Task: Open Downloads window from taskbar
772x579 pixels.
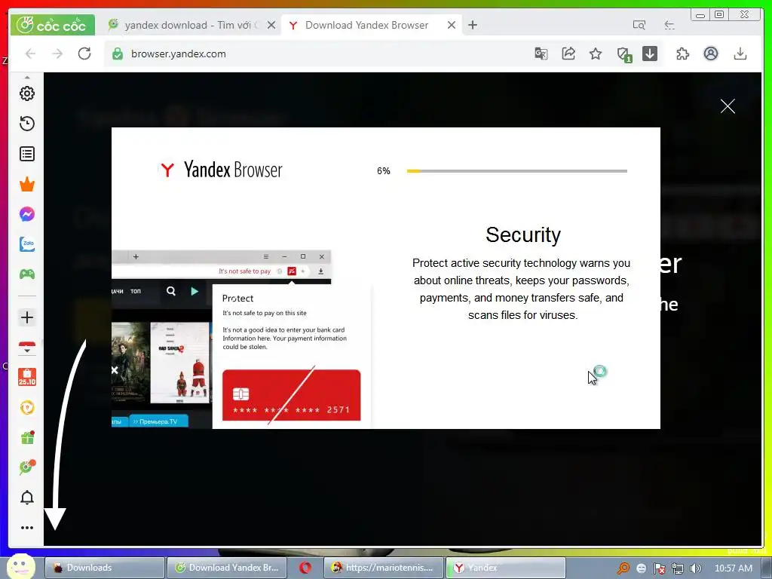Action: [x=105, y=568]
